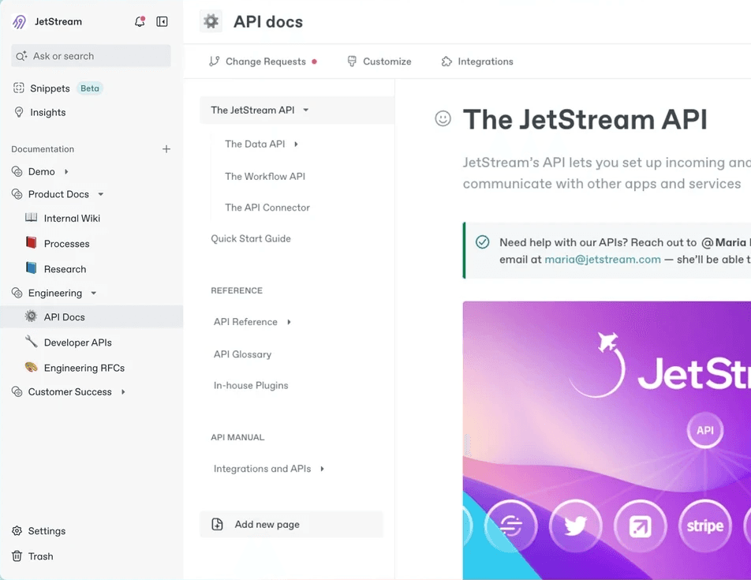Image resolution: width=751 pixels, height=580 pixels.
Task: Open the API Glossary page
Action: (x=242, y=354)
